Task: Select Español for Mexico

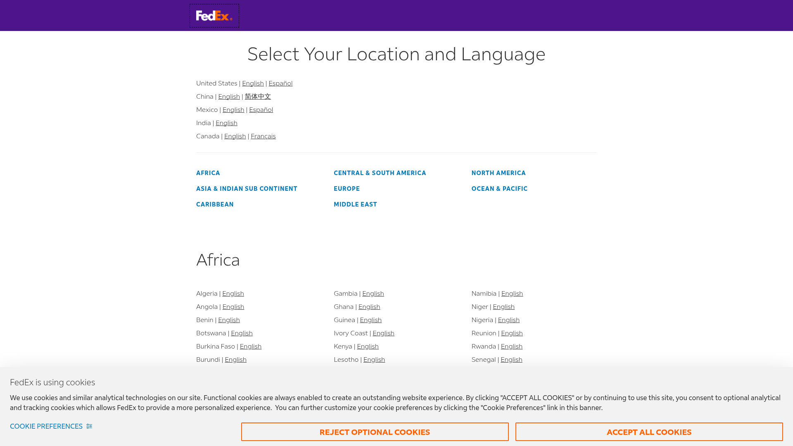Action: (x=261, y=109)
